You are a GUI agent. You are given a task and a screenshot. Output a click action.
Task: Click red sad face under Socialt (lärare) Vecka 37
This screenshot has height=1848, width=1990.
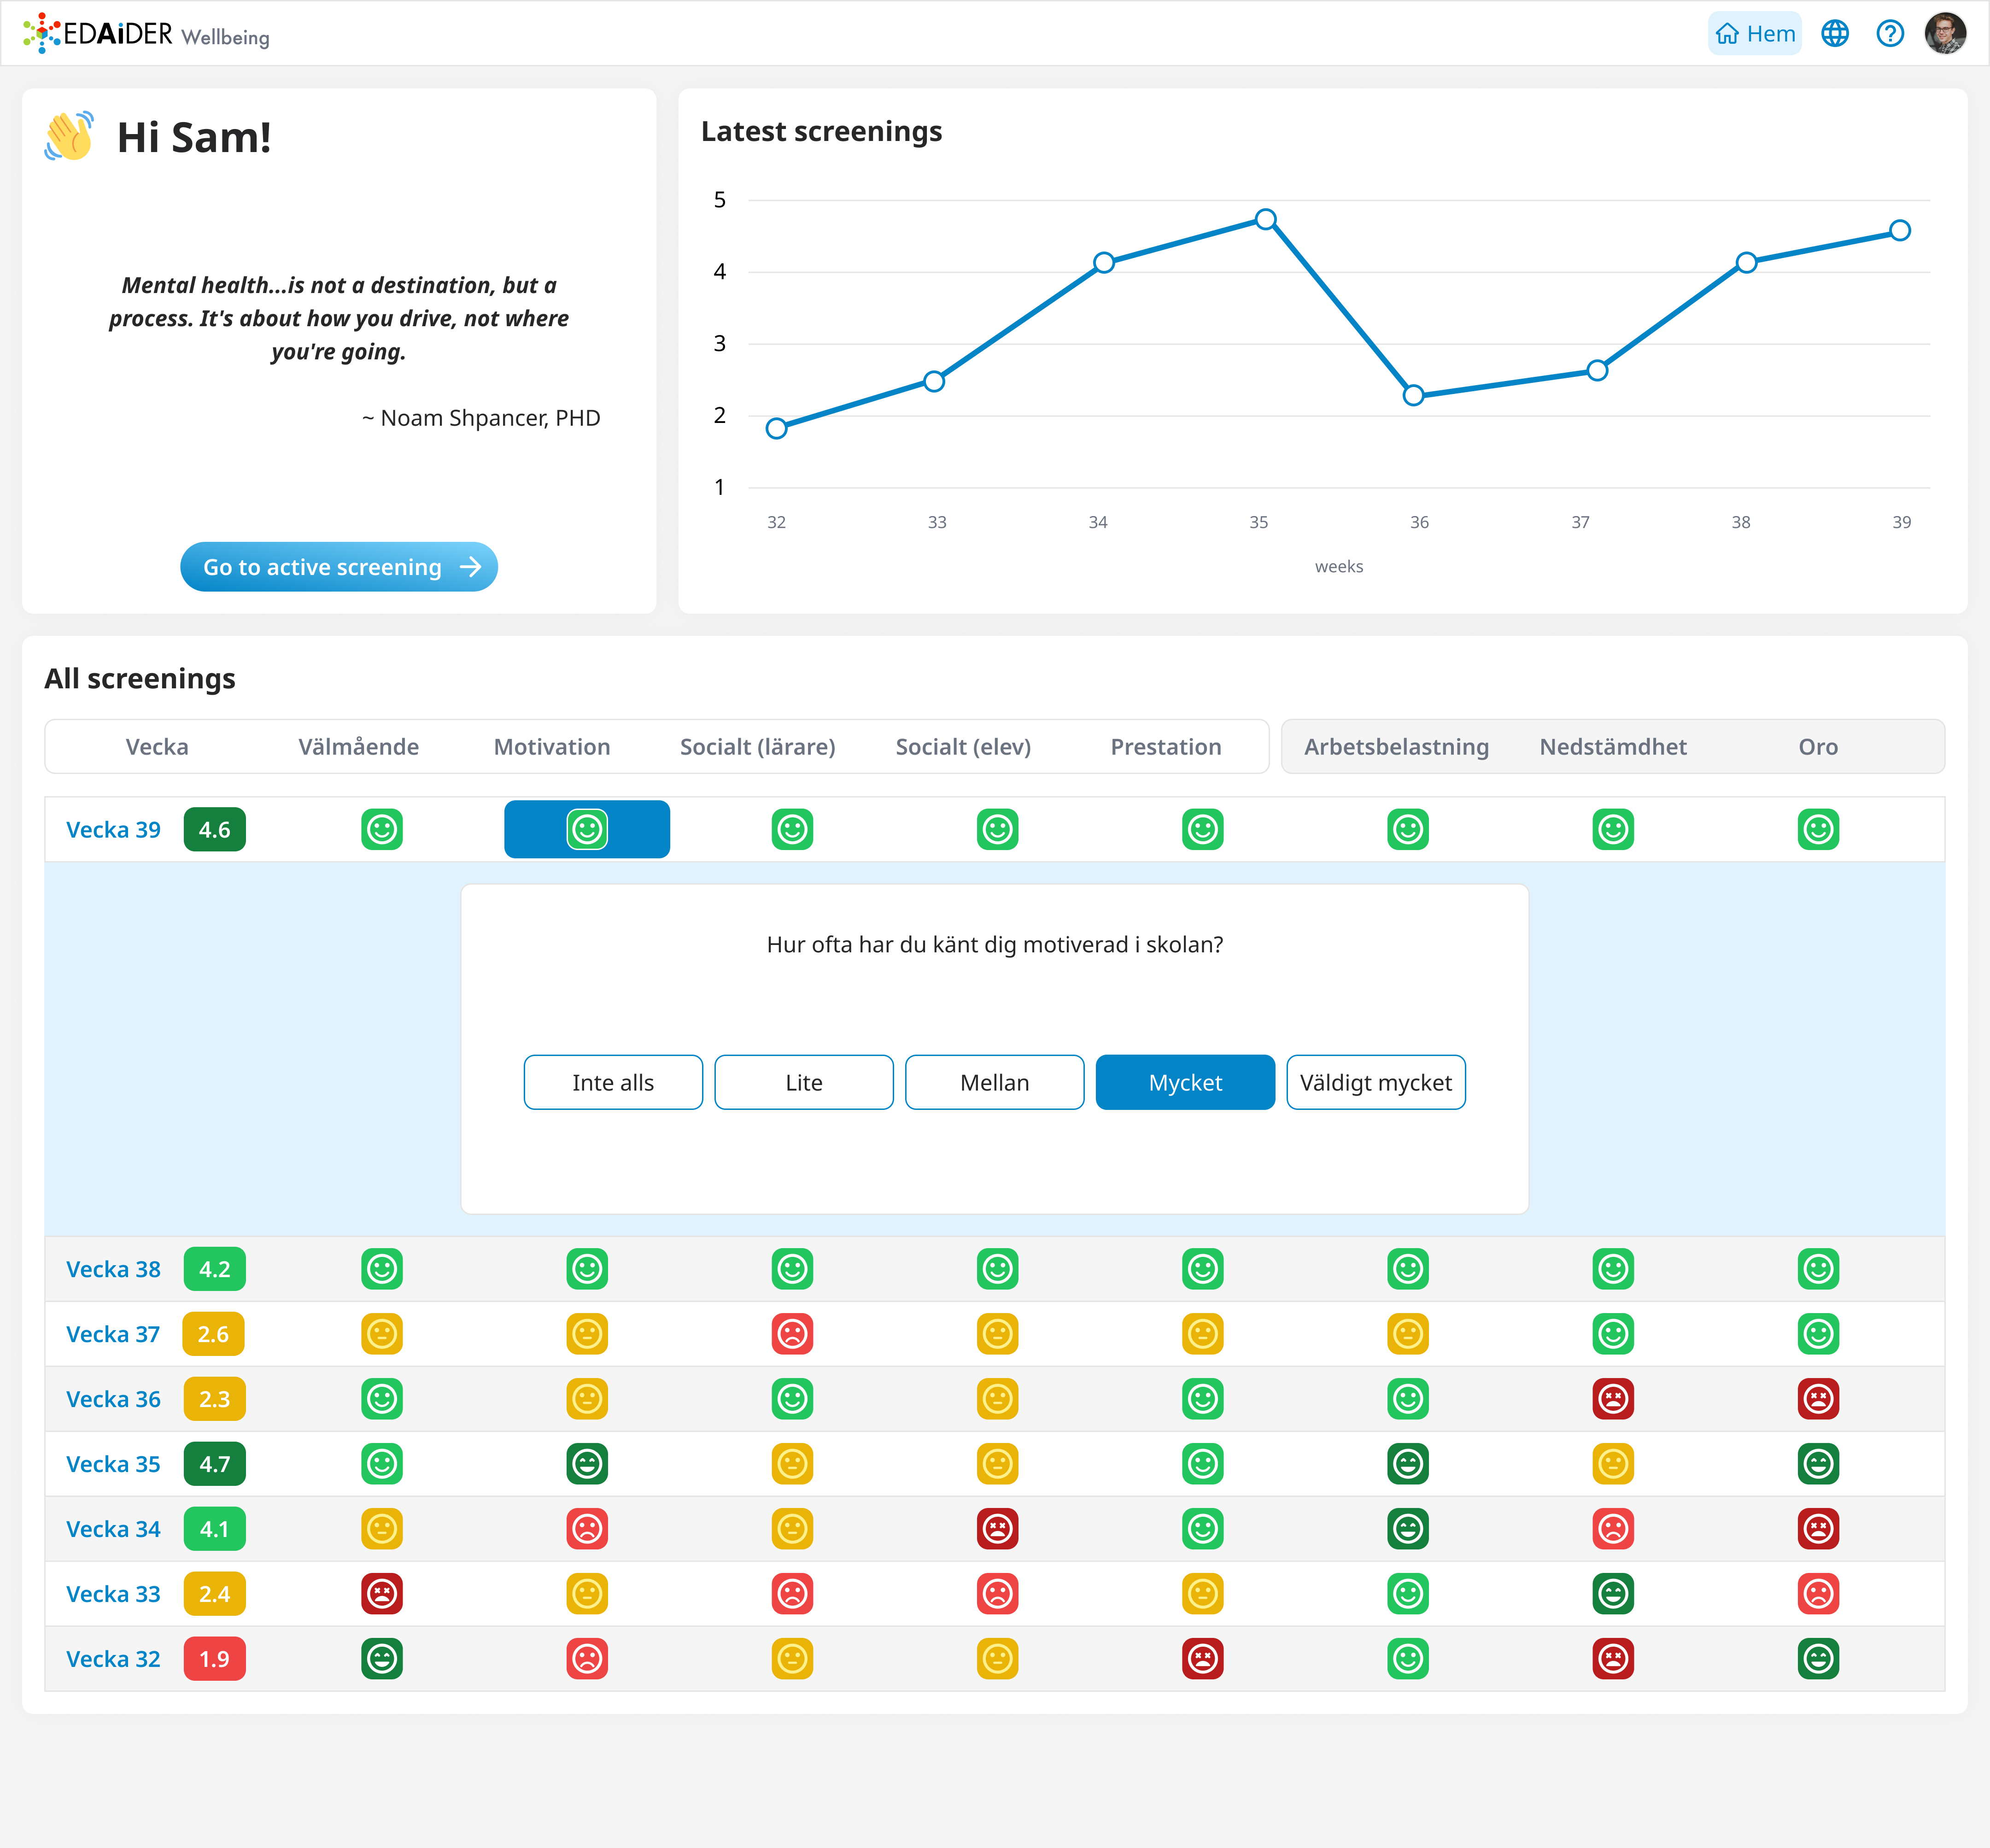tap(792, 1334)
